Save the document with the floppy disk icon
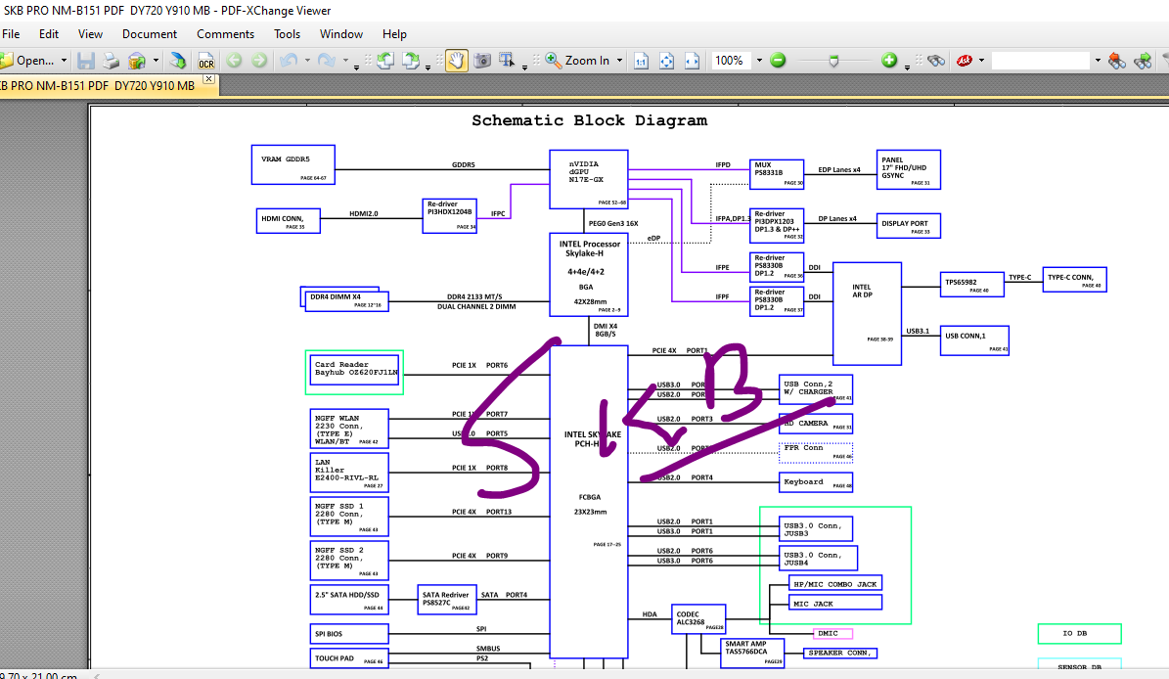 pyautogui.click(x=86, y=61)
